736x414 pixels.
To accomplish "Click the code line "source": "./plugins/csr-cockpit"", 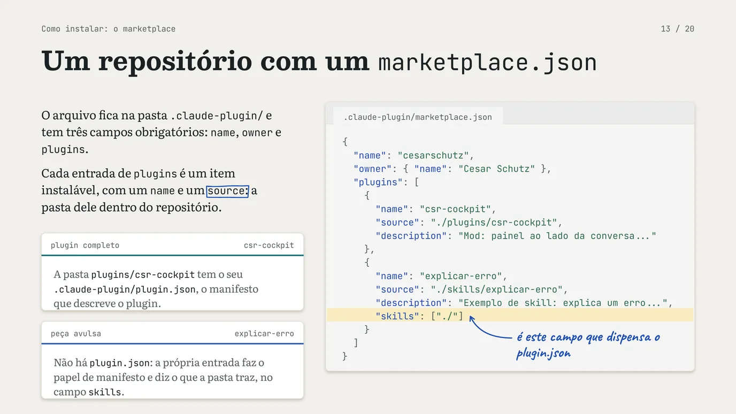I will (x=469, y=223).
